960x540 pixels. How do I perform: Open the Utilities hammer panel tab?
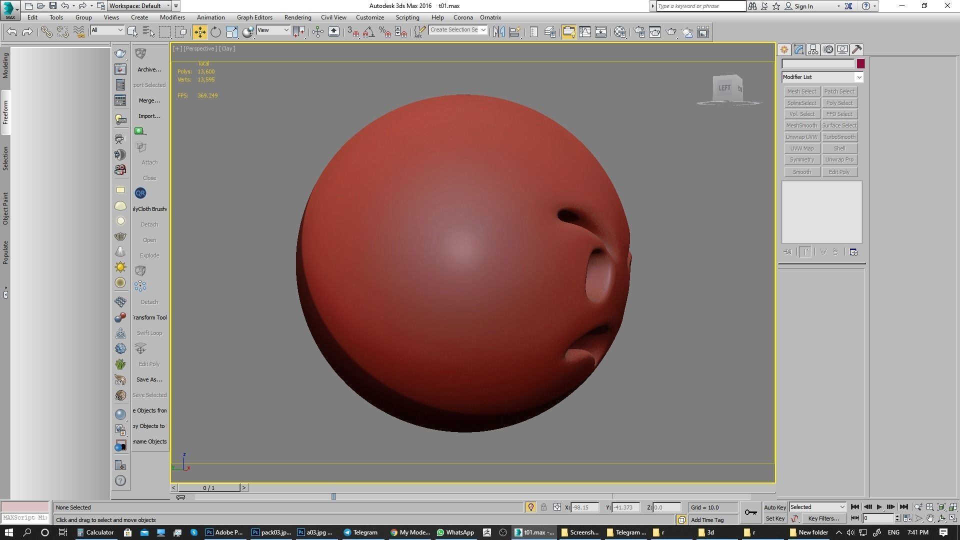pyautogui.click(x=857, y=49)
